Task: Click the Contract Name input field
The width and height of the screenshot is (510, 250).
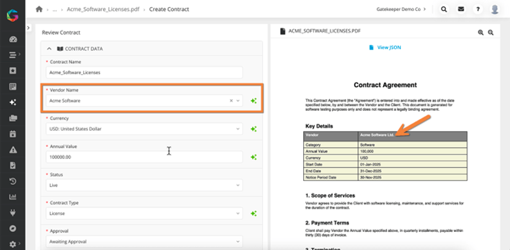Action: (144, 73)
